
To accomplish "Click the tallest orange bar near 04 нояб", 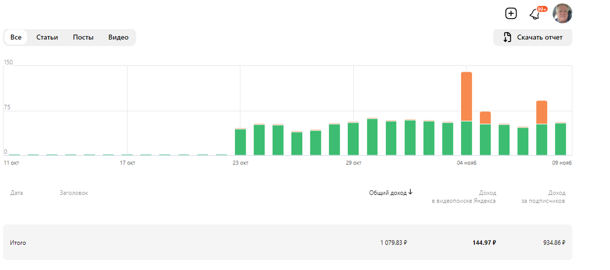I will pyautogui.click(x=467, y=96).
